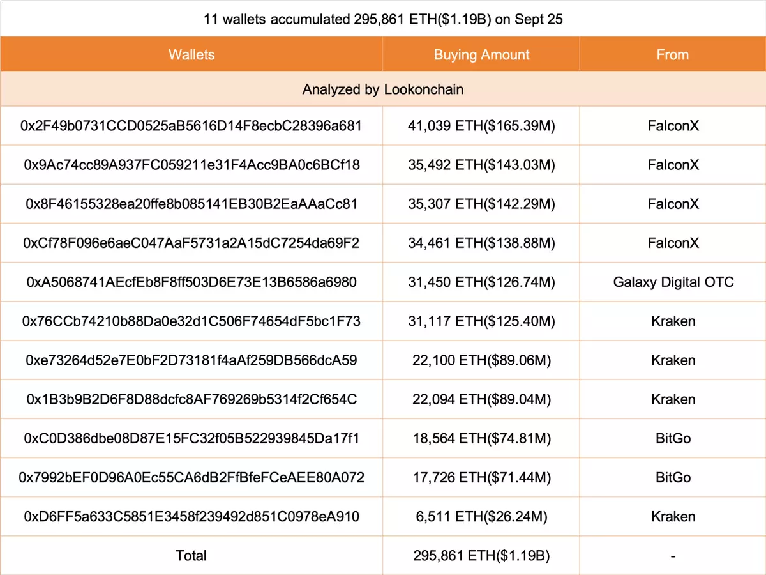Click the Analyzed by Lookonchain row
The image size is (766, 575).
383,89
